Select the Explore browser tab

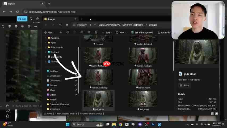pyautogui.click(x=23, y=4)
